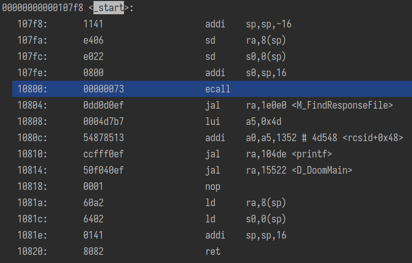
Task: Click address 107fc:
Action: pyautogui.click(x=33, y=56)
